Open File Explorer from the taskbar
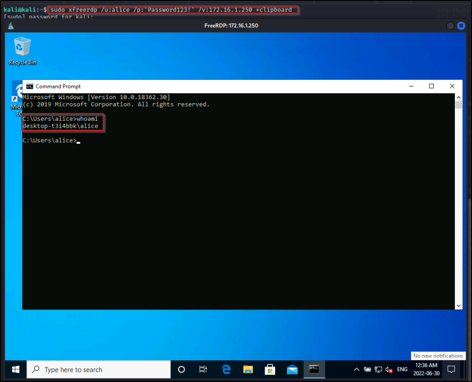 [248, 370]
